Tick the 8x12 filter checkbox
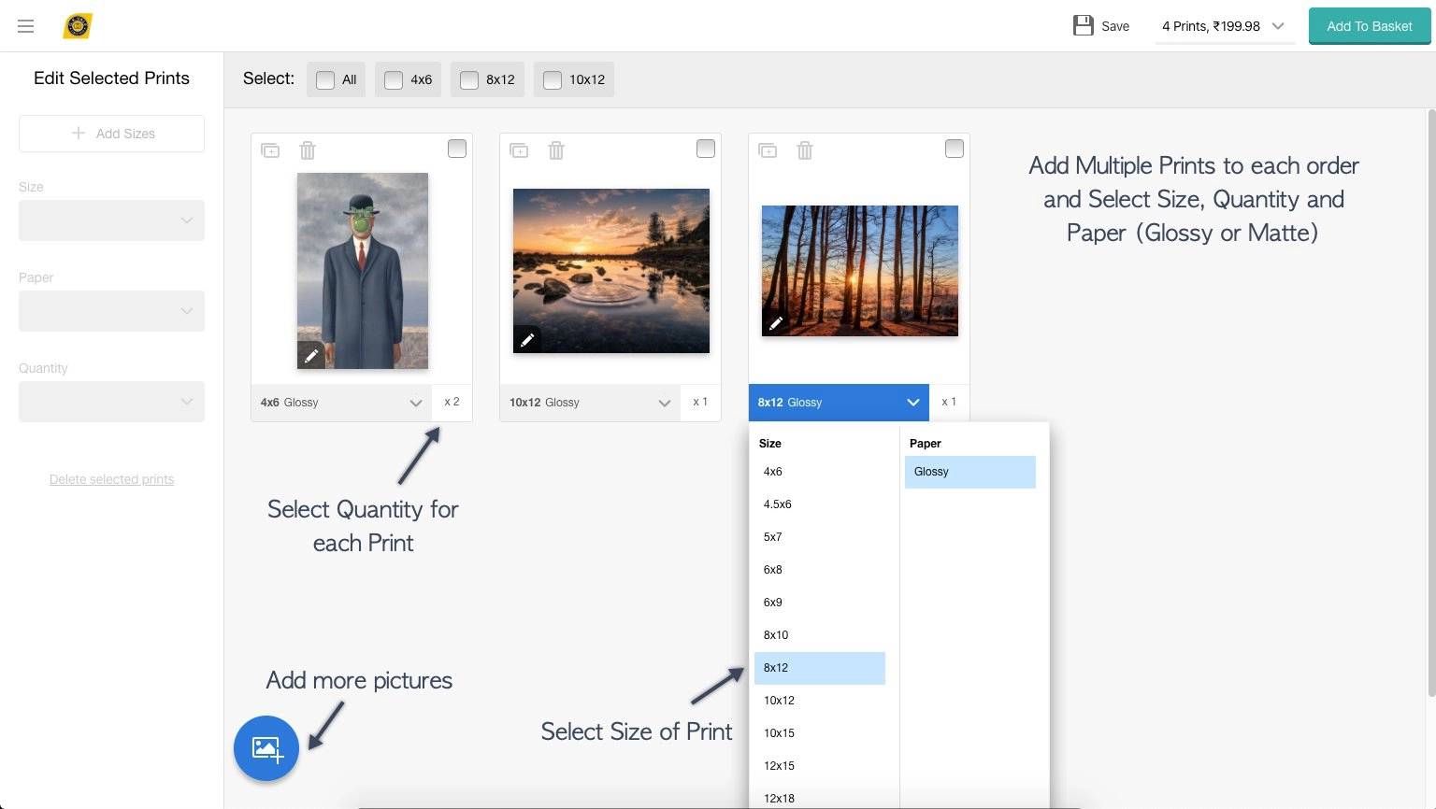Image resolution: width=1436 pixels, height=809 pixels. (469, 80)
